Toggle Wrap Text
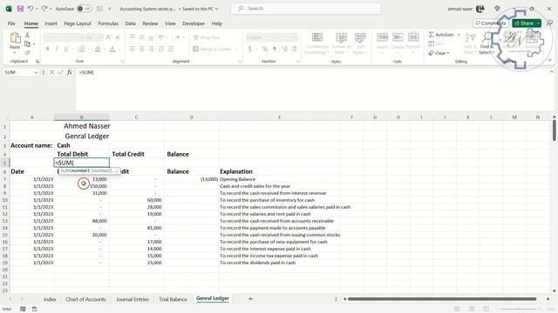The width and height of the screenshot is (558, 313). (207, 37)
